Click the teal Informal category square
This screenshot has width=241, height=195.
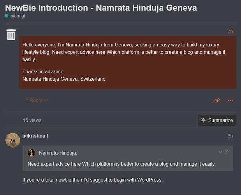tap(7, 16)
